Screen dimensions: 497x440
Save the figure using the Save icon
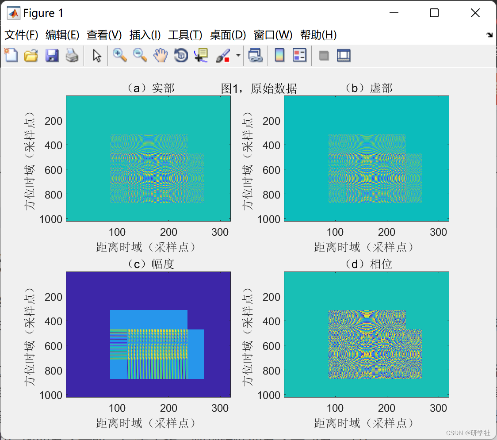(x=52, y=55)
